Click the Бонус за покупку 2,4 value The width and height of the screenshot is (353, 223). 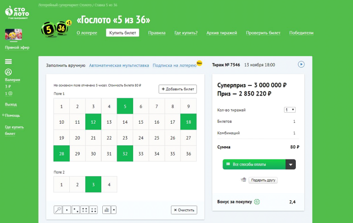pos(292,202)
